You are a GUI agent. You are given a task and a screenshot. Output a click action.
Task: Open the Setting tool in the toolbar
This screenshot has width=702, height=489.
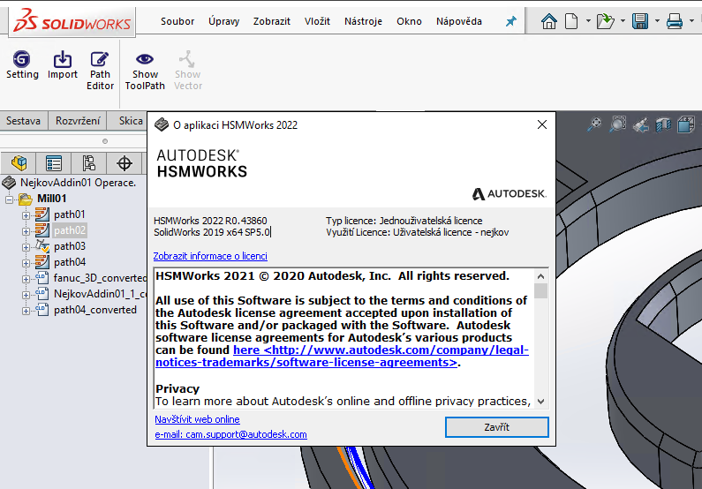point(22,65)
